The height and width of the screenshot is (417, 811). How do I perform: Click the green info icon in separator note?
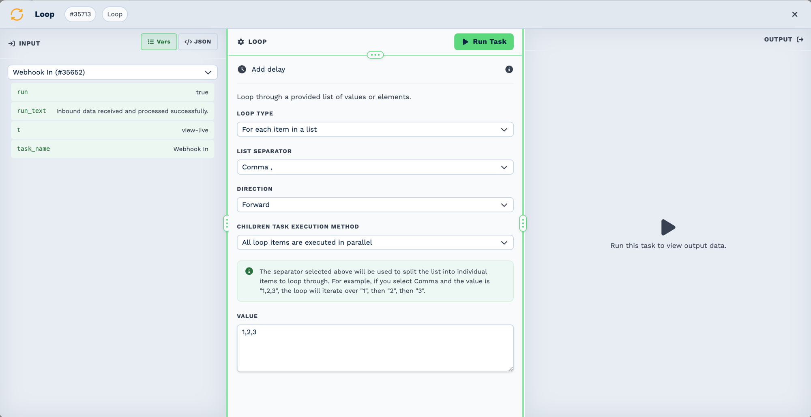coord(249,271)
